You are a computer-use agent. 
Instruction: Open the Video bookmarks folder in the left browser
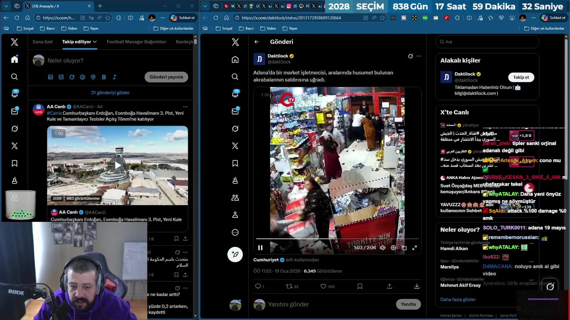click(x=69, y=28)
